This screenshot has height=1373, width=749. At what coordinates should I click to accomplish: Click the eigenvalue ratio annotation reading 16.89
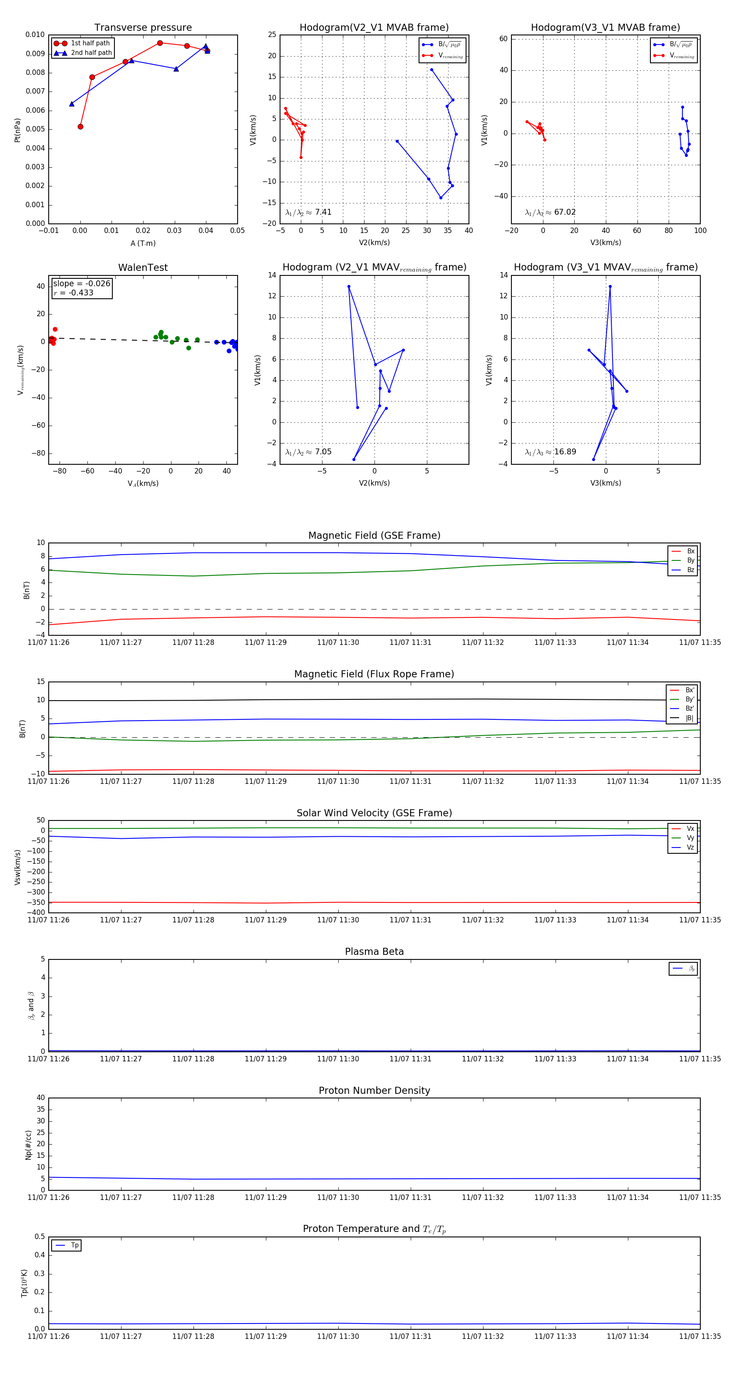[550, 452]
